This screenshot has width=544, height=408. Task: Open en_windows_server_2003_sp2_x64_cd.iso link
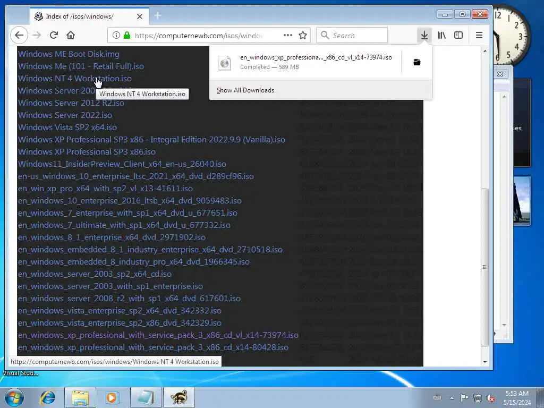[95, 274]
